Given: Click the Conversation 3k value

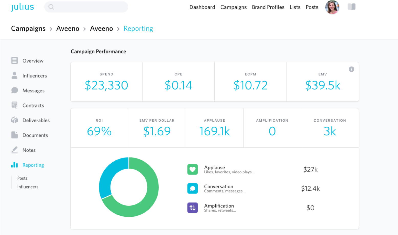Looking at the screenshot, I should pyautogui.click(x=330, y=131).
